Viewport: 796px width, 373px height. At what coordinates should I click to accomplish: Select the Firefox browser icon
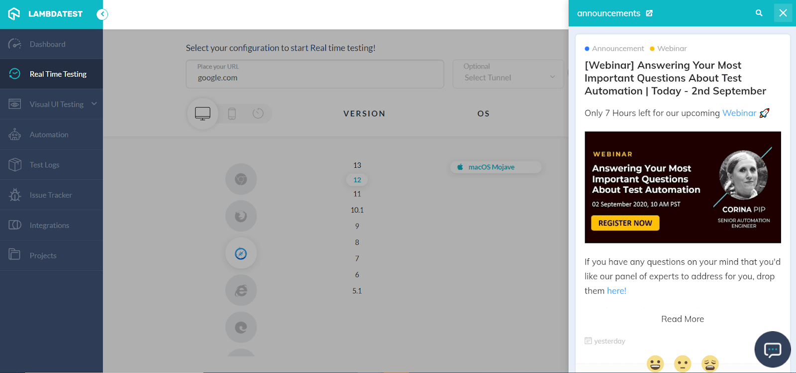pyautogui.click(x=241, y=216)
